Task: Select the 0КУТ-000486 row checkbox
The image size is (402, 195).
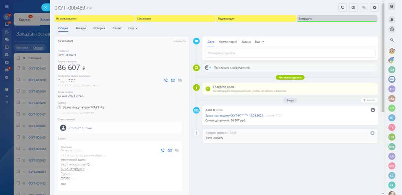Action: coord(18,126)
